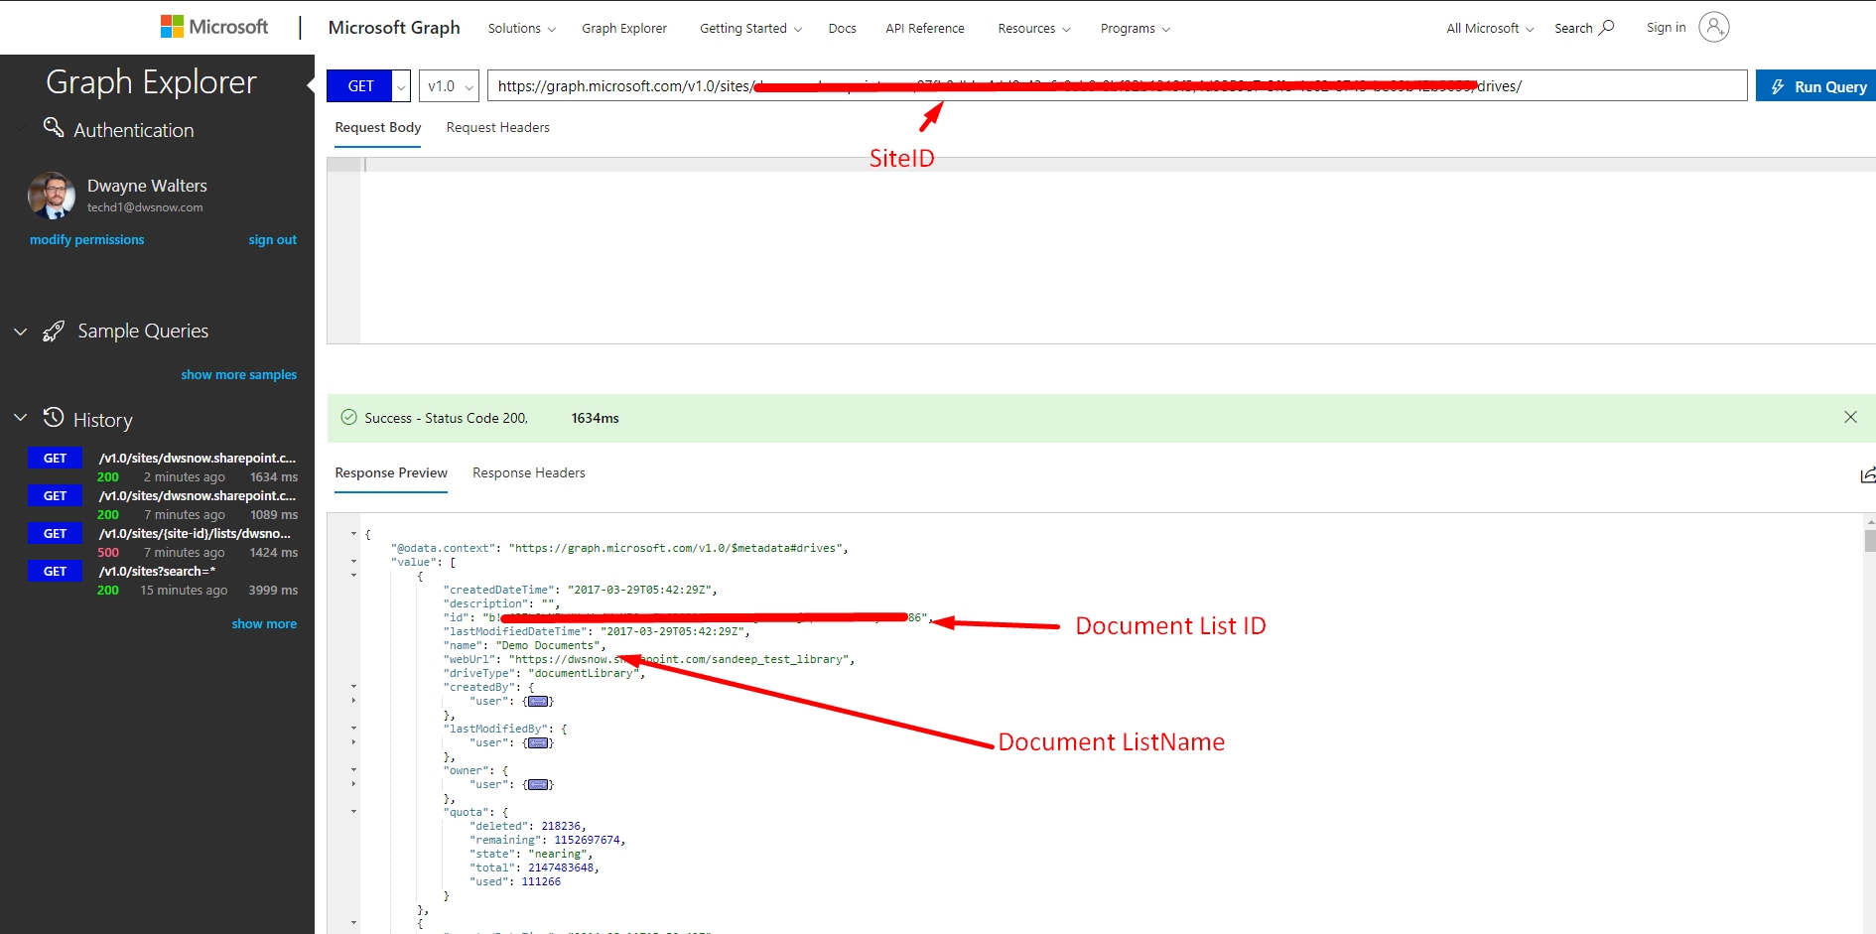Click the share response icon
Image resolution: width=1876 pixels, height=934 pixels.
click(1868, 475)
